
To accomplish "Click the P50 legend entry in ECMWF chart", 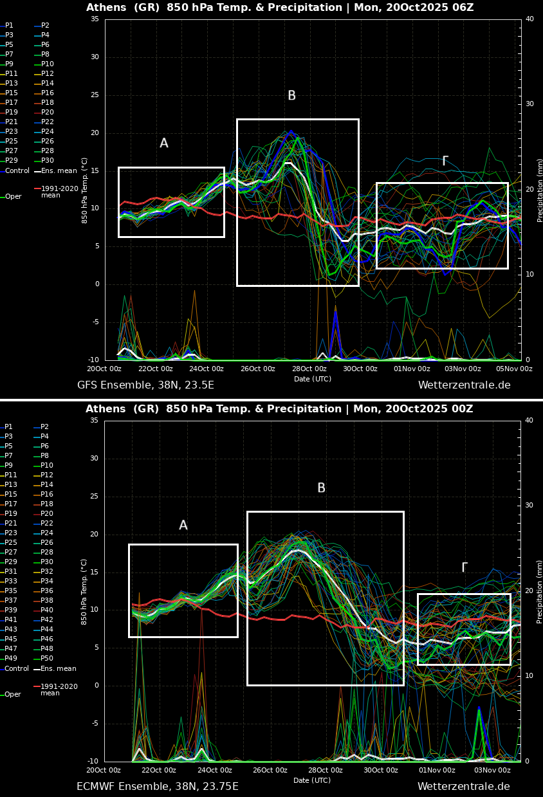I will click(47, 659).
